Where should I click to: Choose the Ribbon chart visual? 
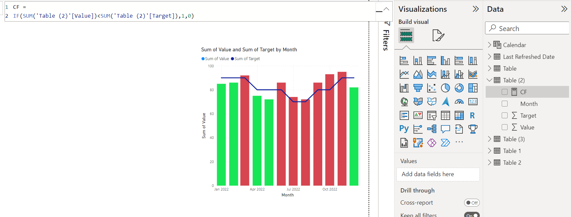click(x=473, y=74)
